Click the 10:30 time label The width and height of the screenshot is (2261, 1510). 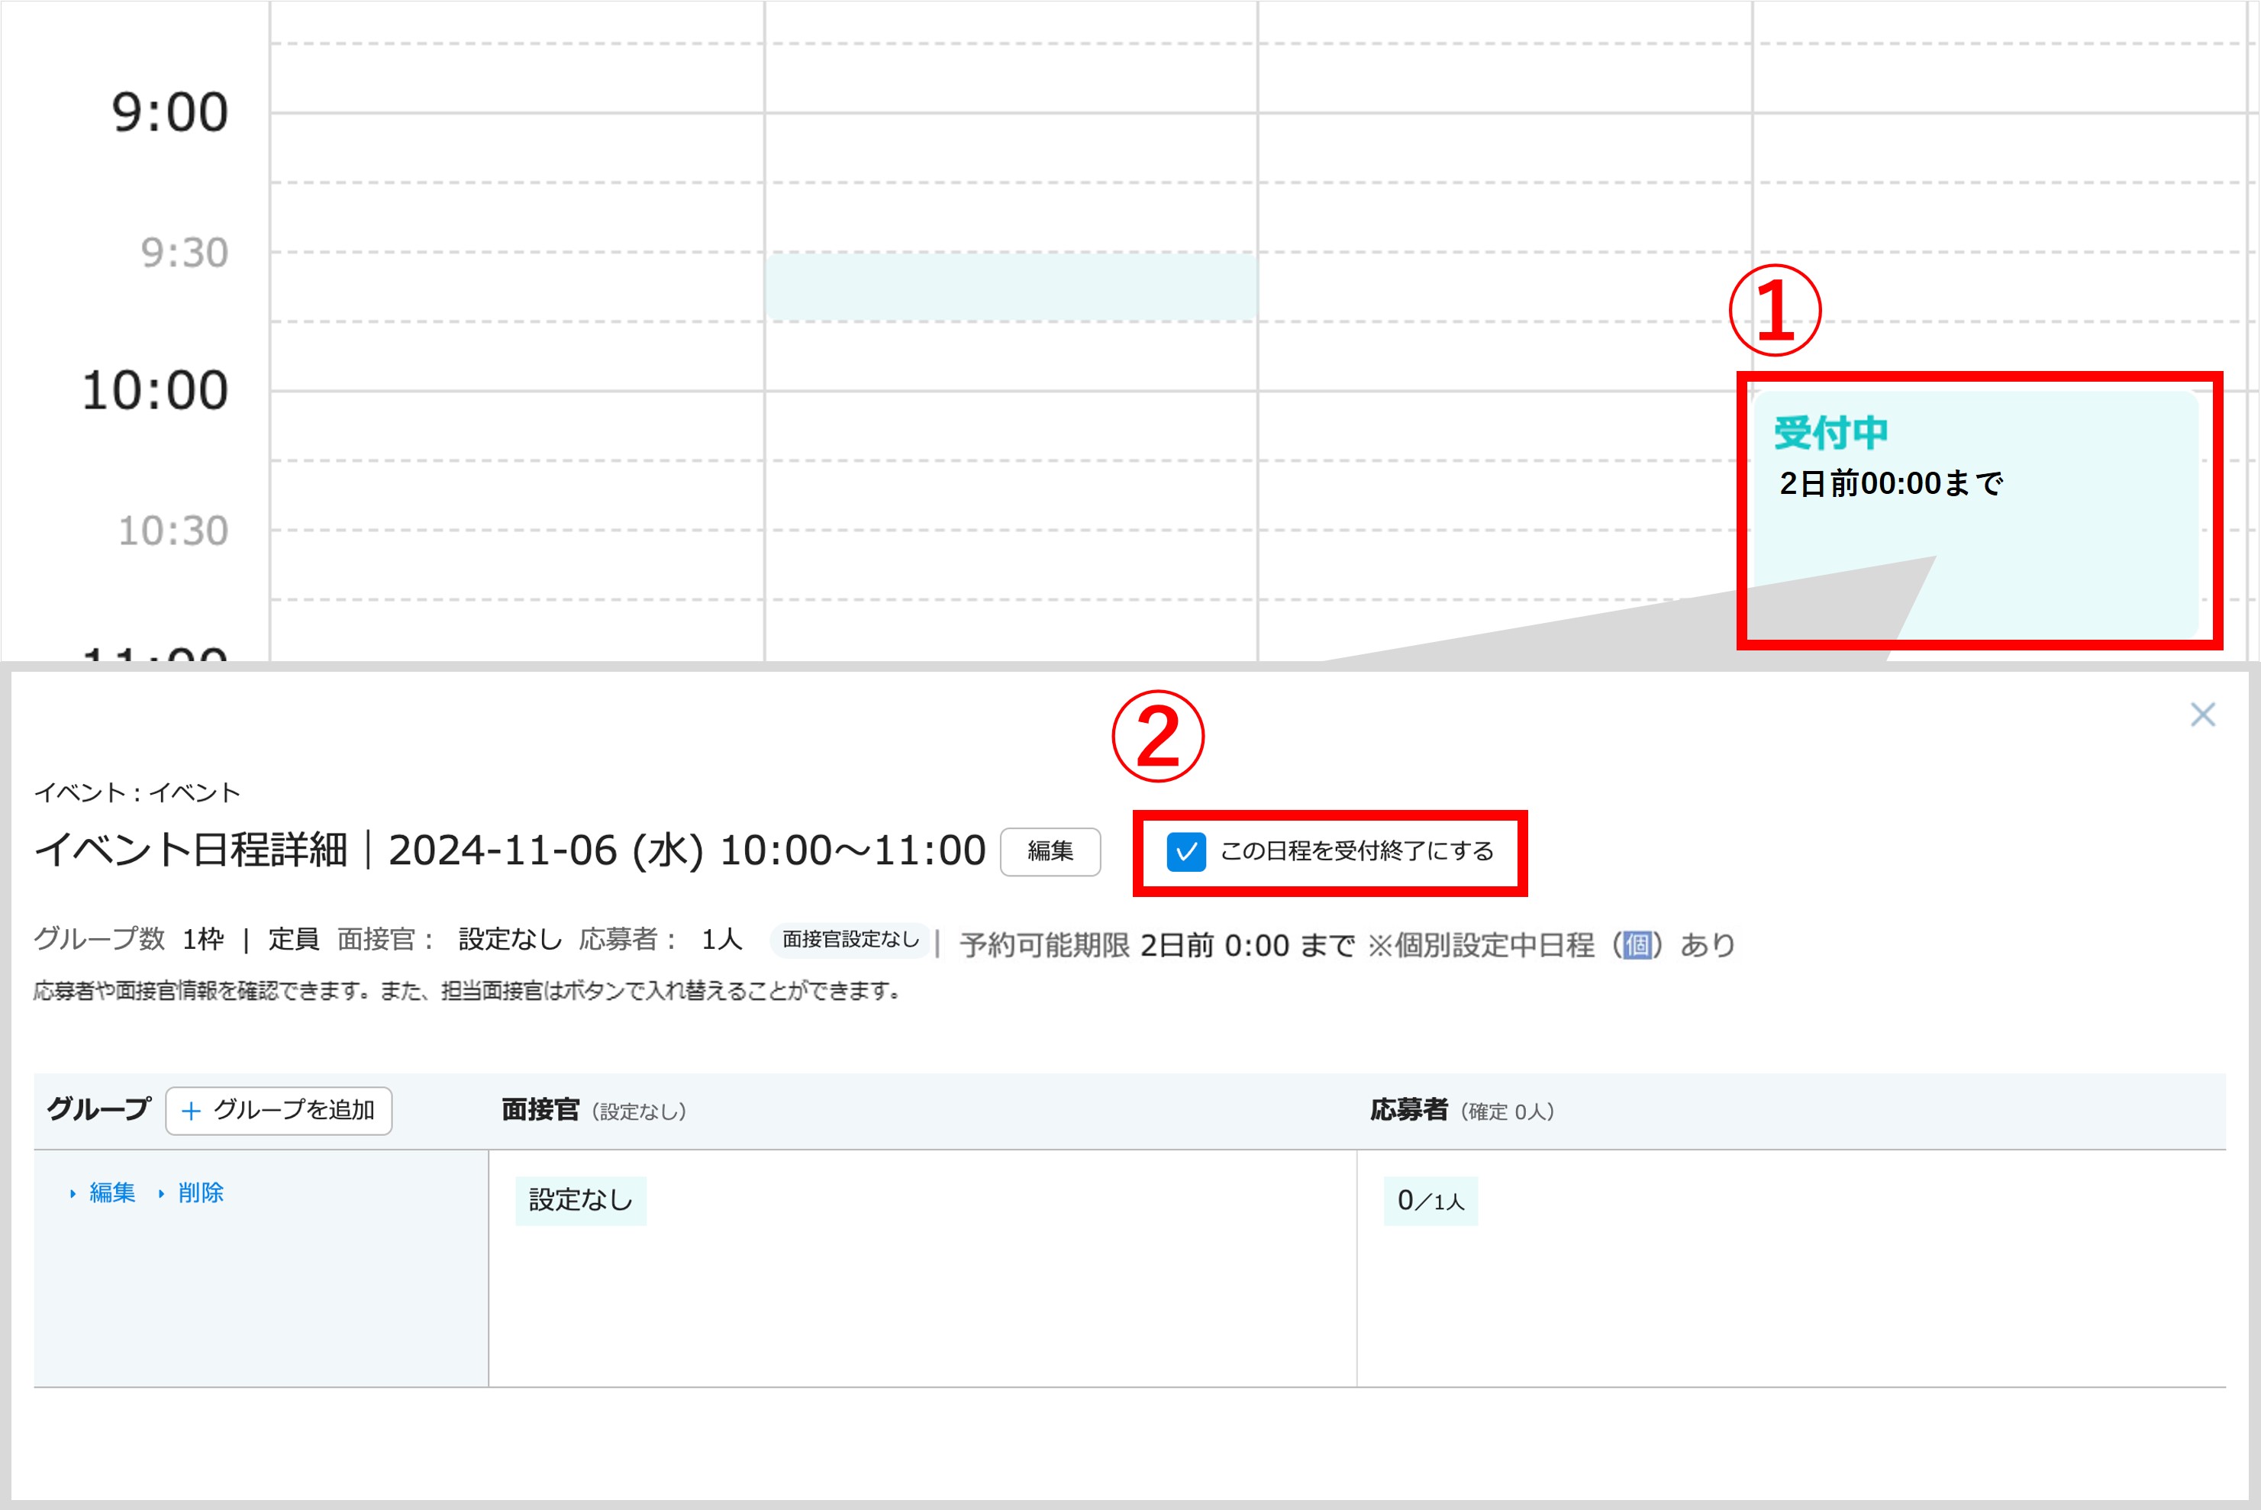[x=173, y=531]
